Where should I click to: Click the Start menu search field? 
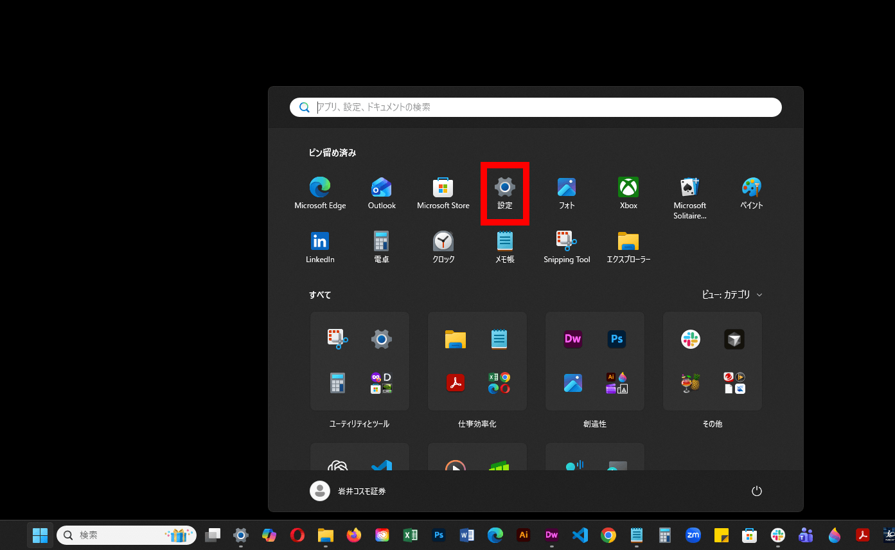[536, 107]
